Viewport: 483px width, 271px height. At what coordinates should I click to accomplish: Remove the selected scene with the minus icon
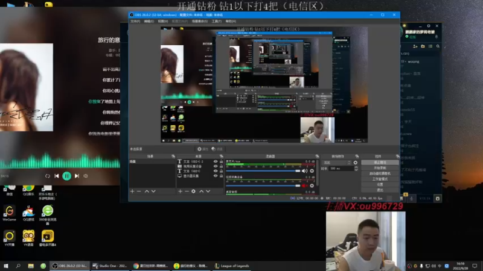(139, 191)
